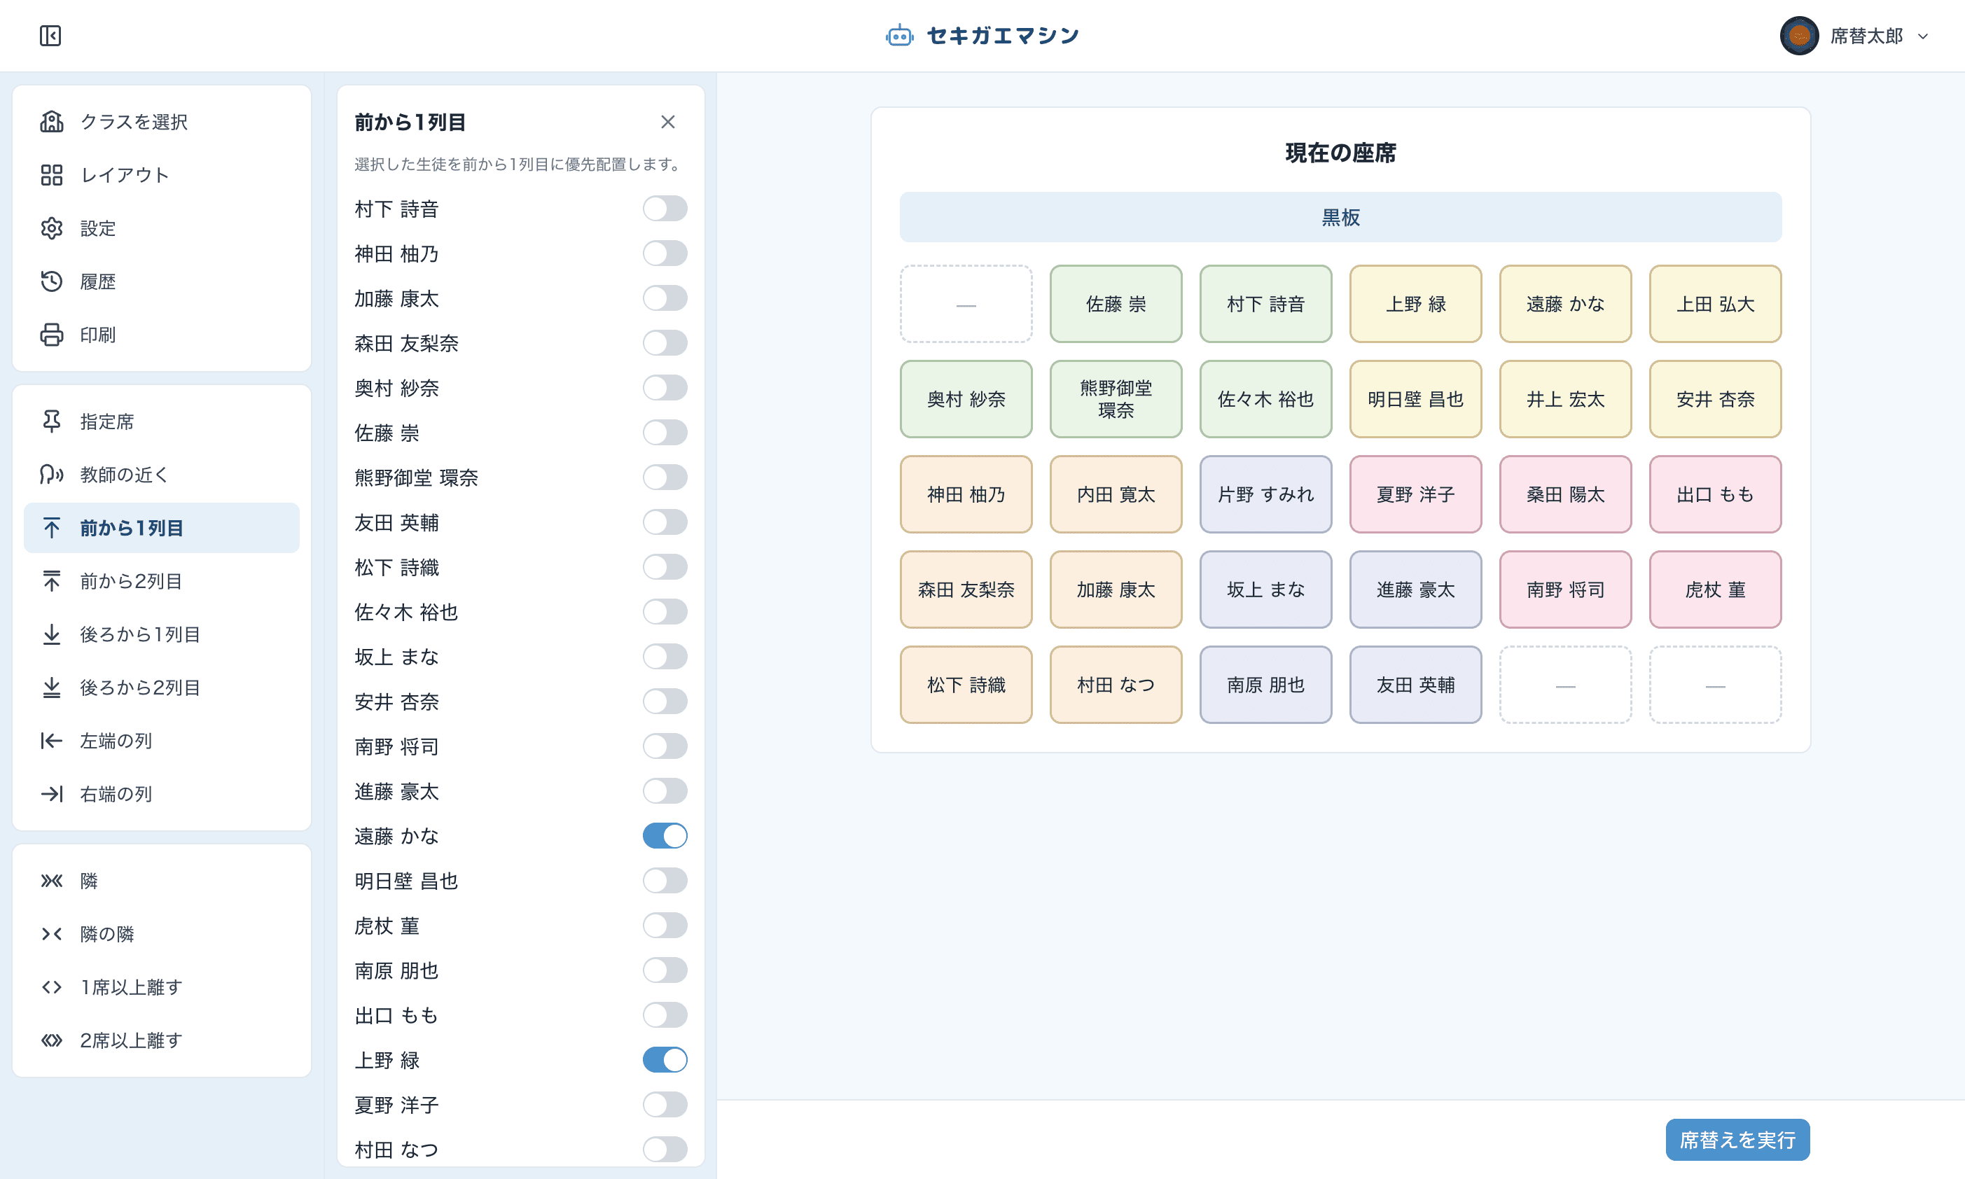The height and width of the screenshot is (1179, 1965).
Task: Disable the toggle for 上野 緑
Action: pyautogui.click(x=665, y=1060)
